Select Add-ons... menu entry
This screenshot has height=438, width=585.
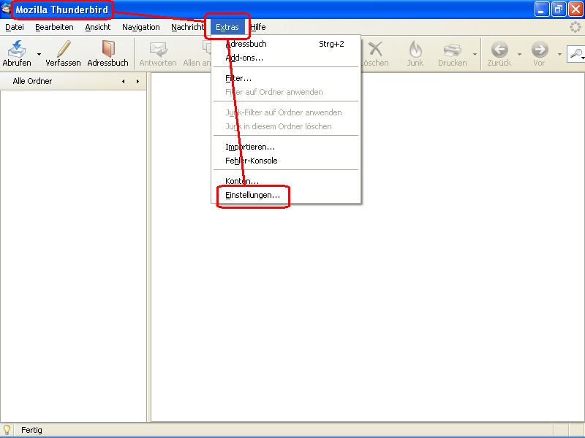coord(244,58)
